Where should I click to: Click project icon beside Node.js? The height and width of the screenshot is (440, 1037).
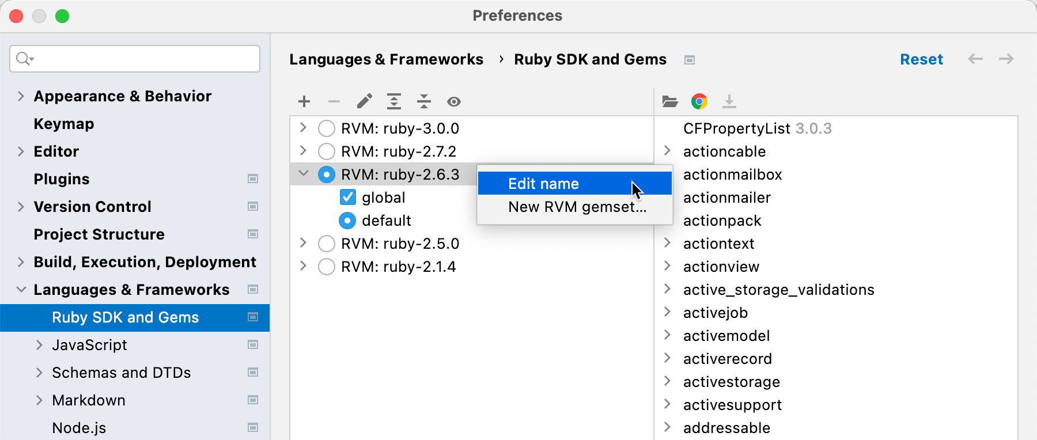[253, 428]
